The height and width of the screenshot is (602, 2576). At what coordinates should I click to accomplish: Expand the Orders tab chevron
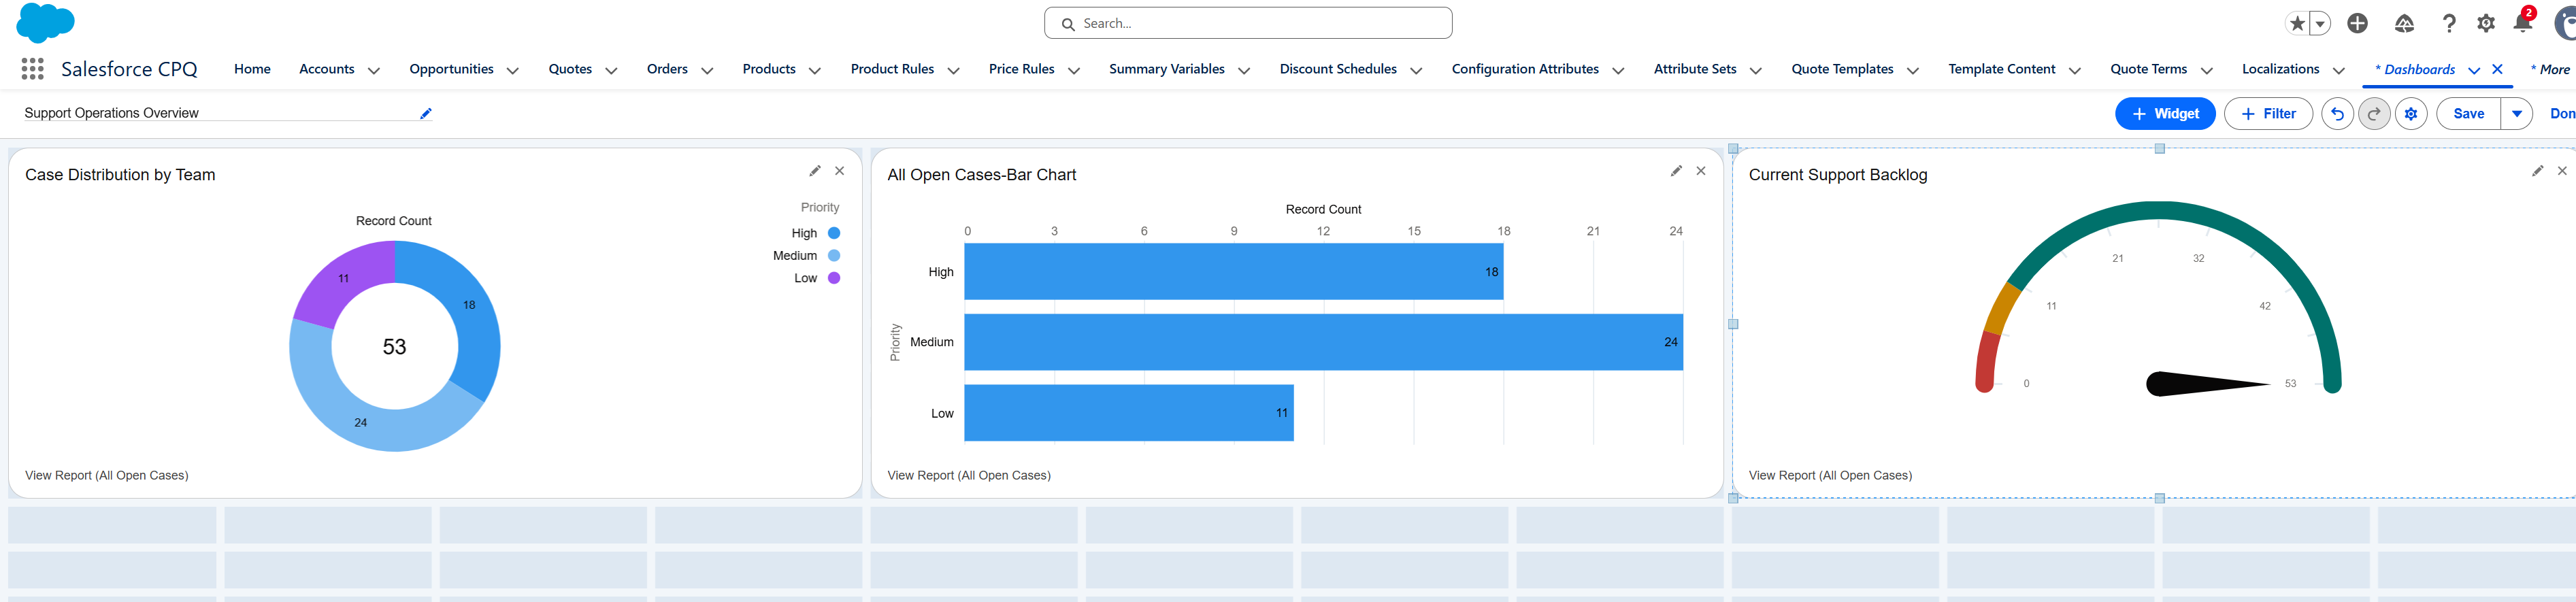click(707, 70)
